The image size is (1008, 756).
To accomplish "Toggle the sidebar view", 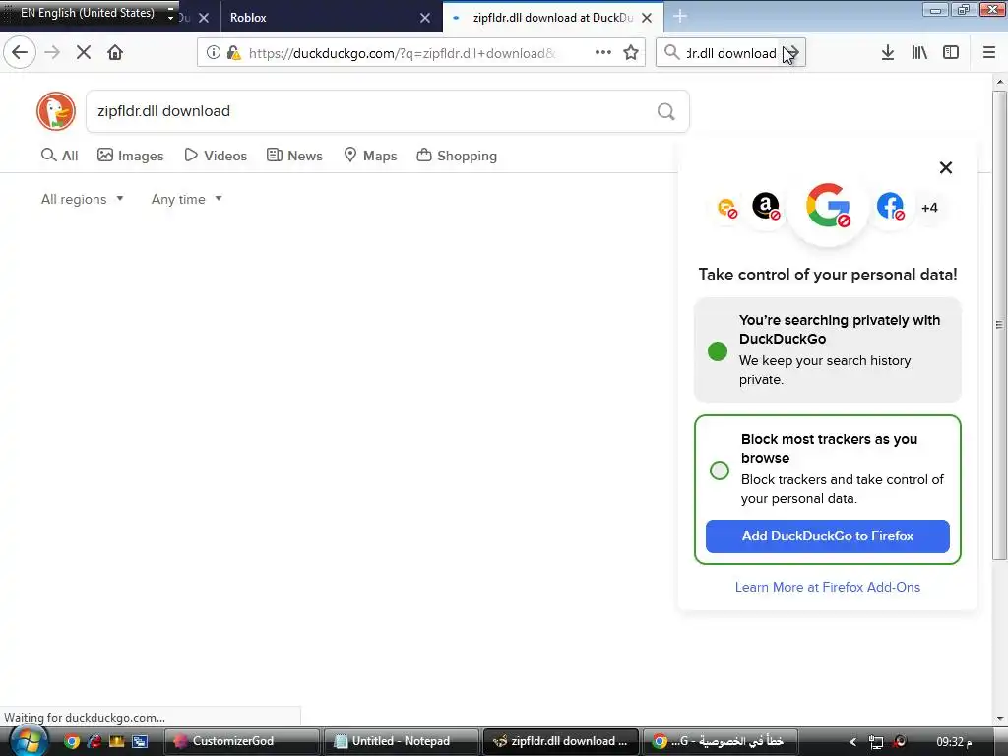I will tap(951, 53).
